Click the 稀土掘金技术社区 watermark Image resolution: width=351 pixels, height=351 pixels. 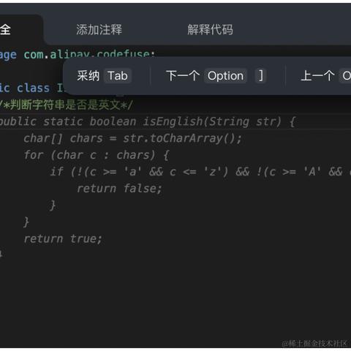[x=314, y=344]
